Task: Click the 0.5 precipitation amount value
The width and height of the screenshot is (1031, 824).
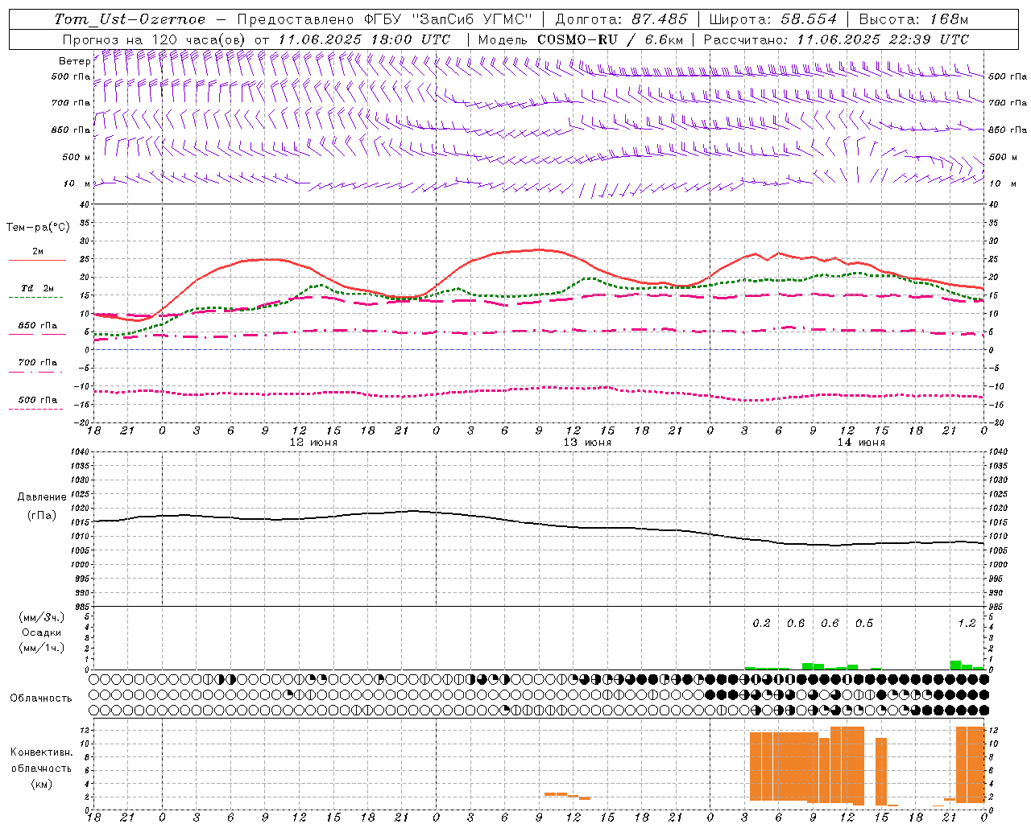Action: click(x=864, y=623)
